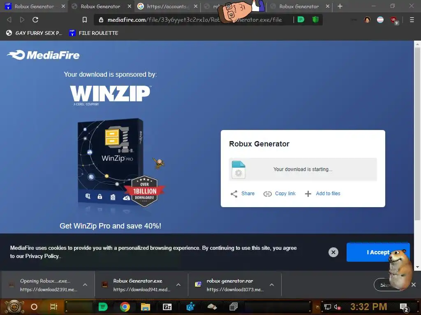Open the blue cubes app in taskbar
421x315 pixels.
pos(190,307)
